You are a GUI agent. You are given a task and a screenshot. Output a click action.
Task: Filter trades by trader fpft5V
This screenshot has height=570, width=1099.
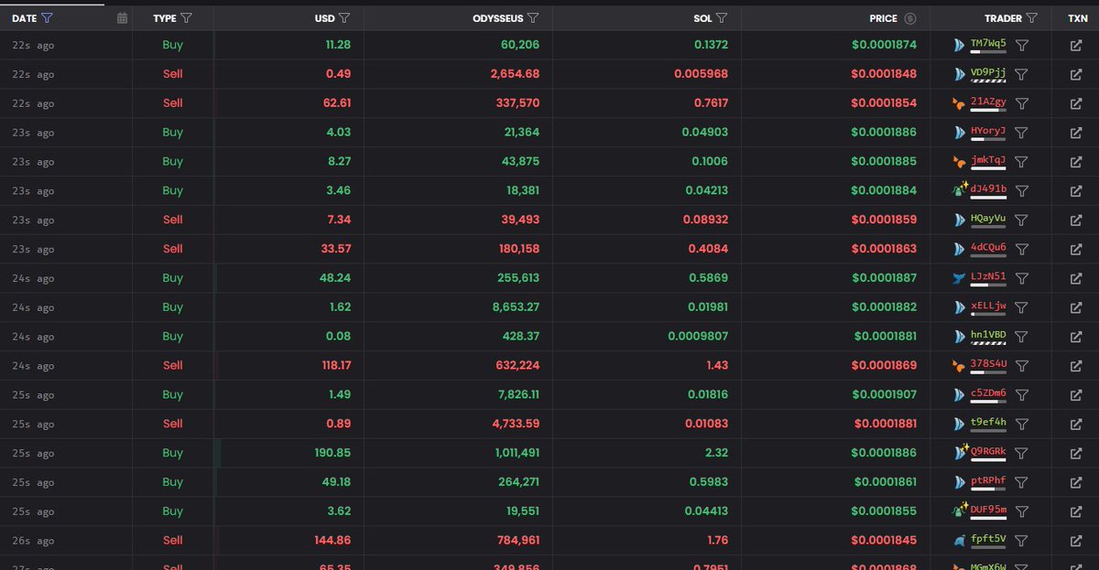tap(1022, 541)
